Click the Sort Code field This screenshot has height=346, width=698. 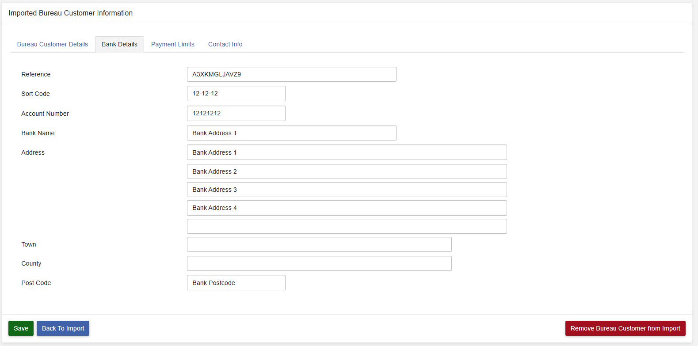[236, 93]
